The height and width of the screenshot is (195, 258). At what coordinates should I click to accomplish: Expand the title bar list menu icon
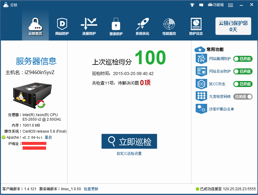[x=231, y=5]
